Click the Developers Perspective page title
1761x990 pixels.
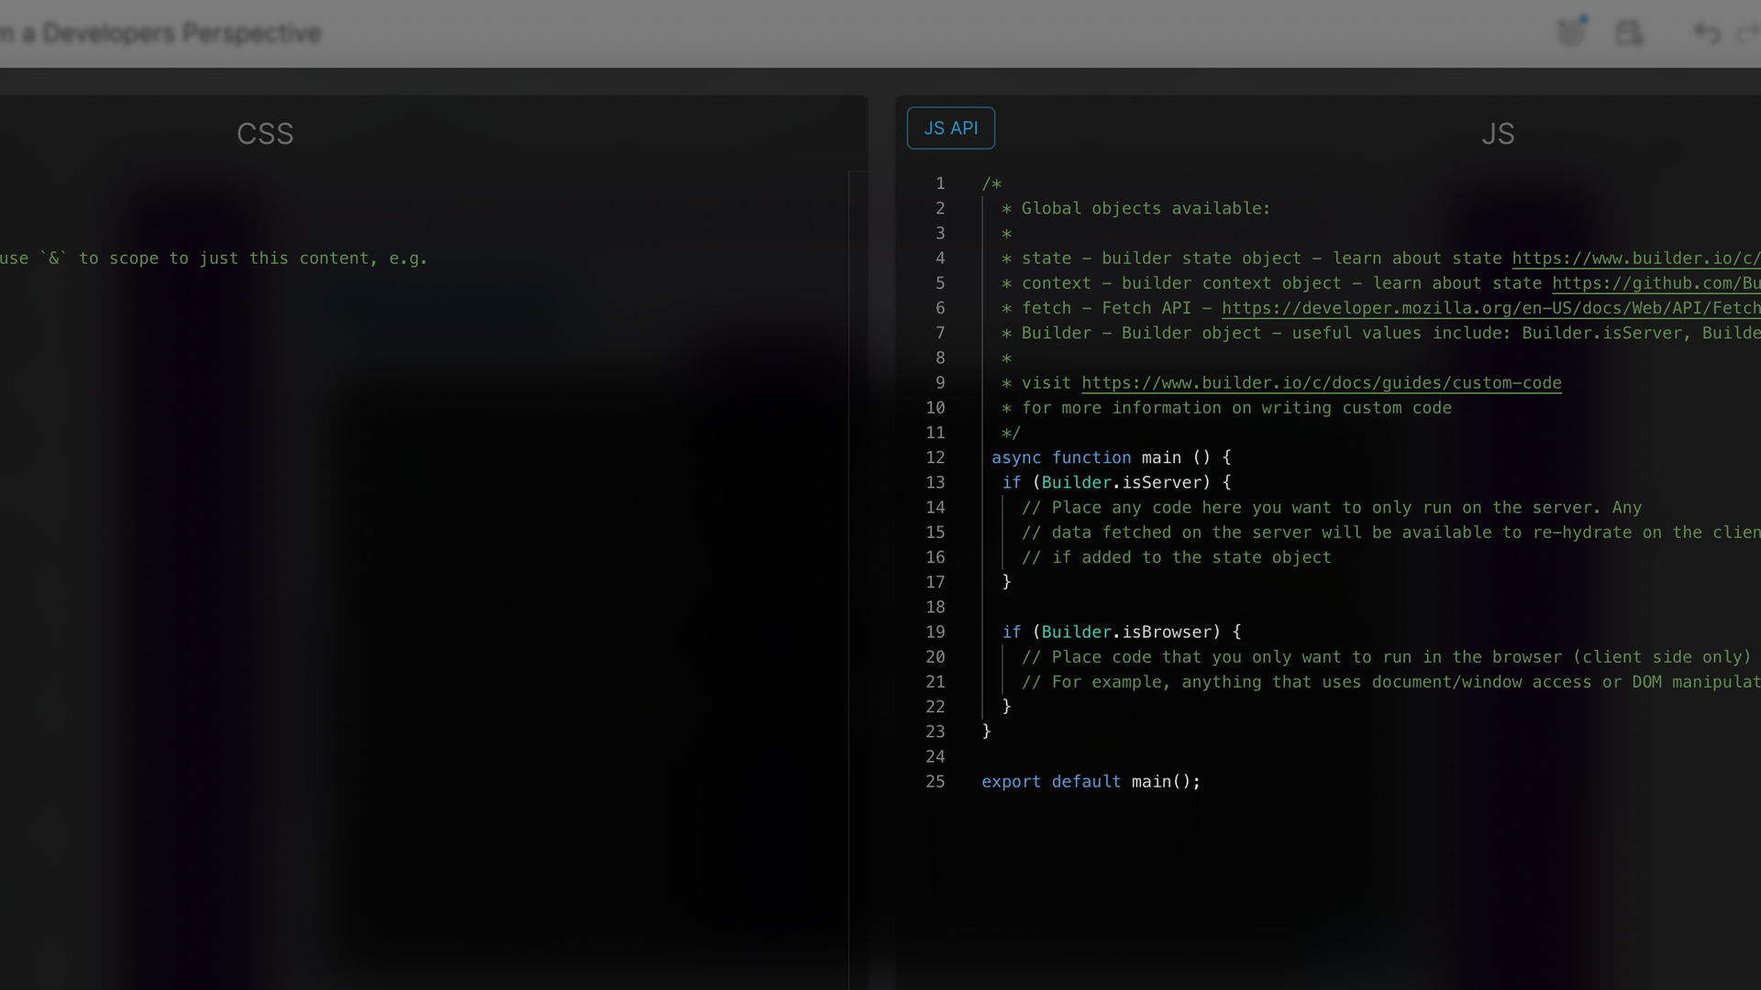[x=161, y=33]
